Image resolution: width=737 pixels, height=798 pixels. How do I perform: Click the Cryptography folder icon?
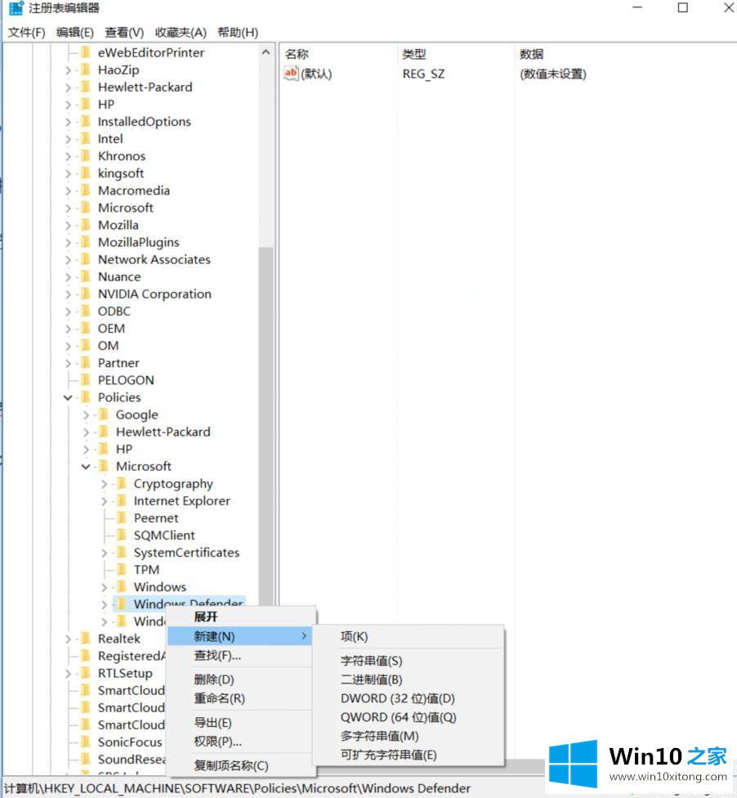tap(121, 484)
